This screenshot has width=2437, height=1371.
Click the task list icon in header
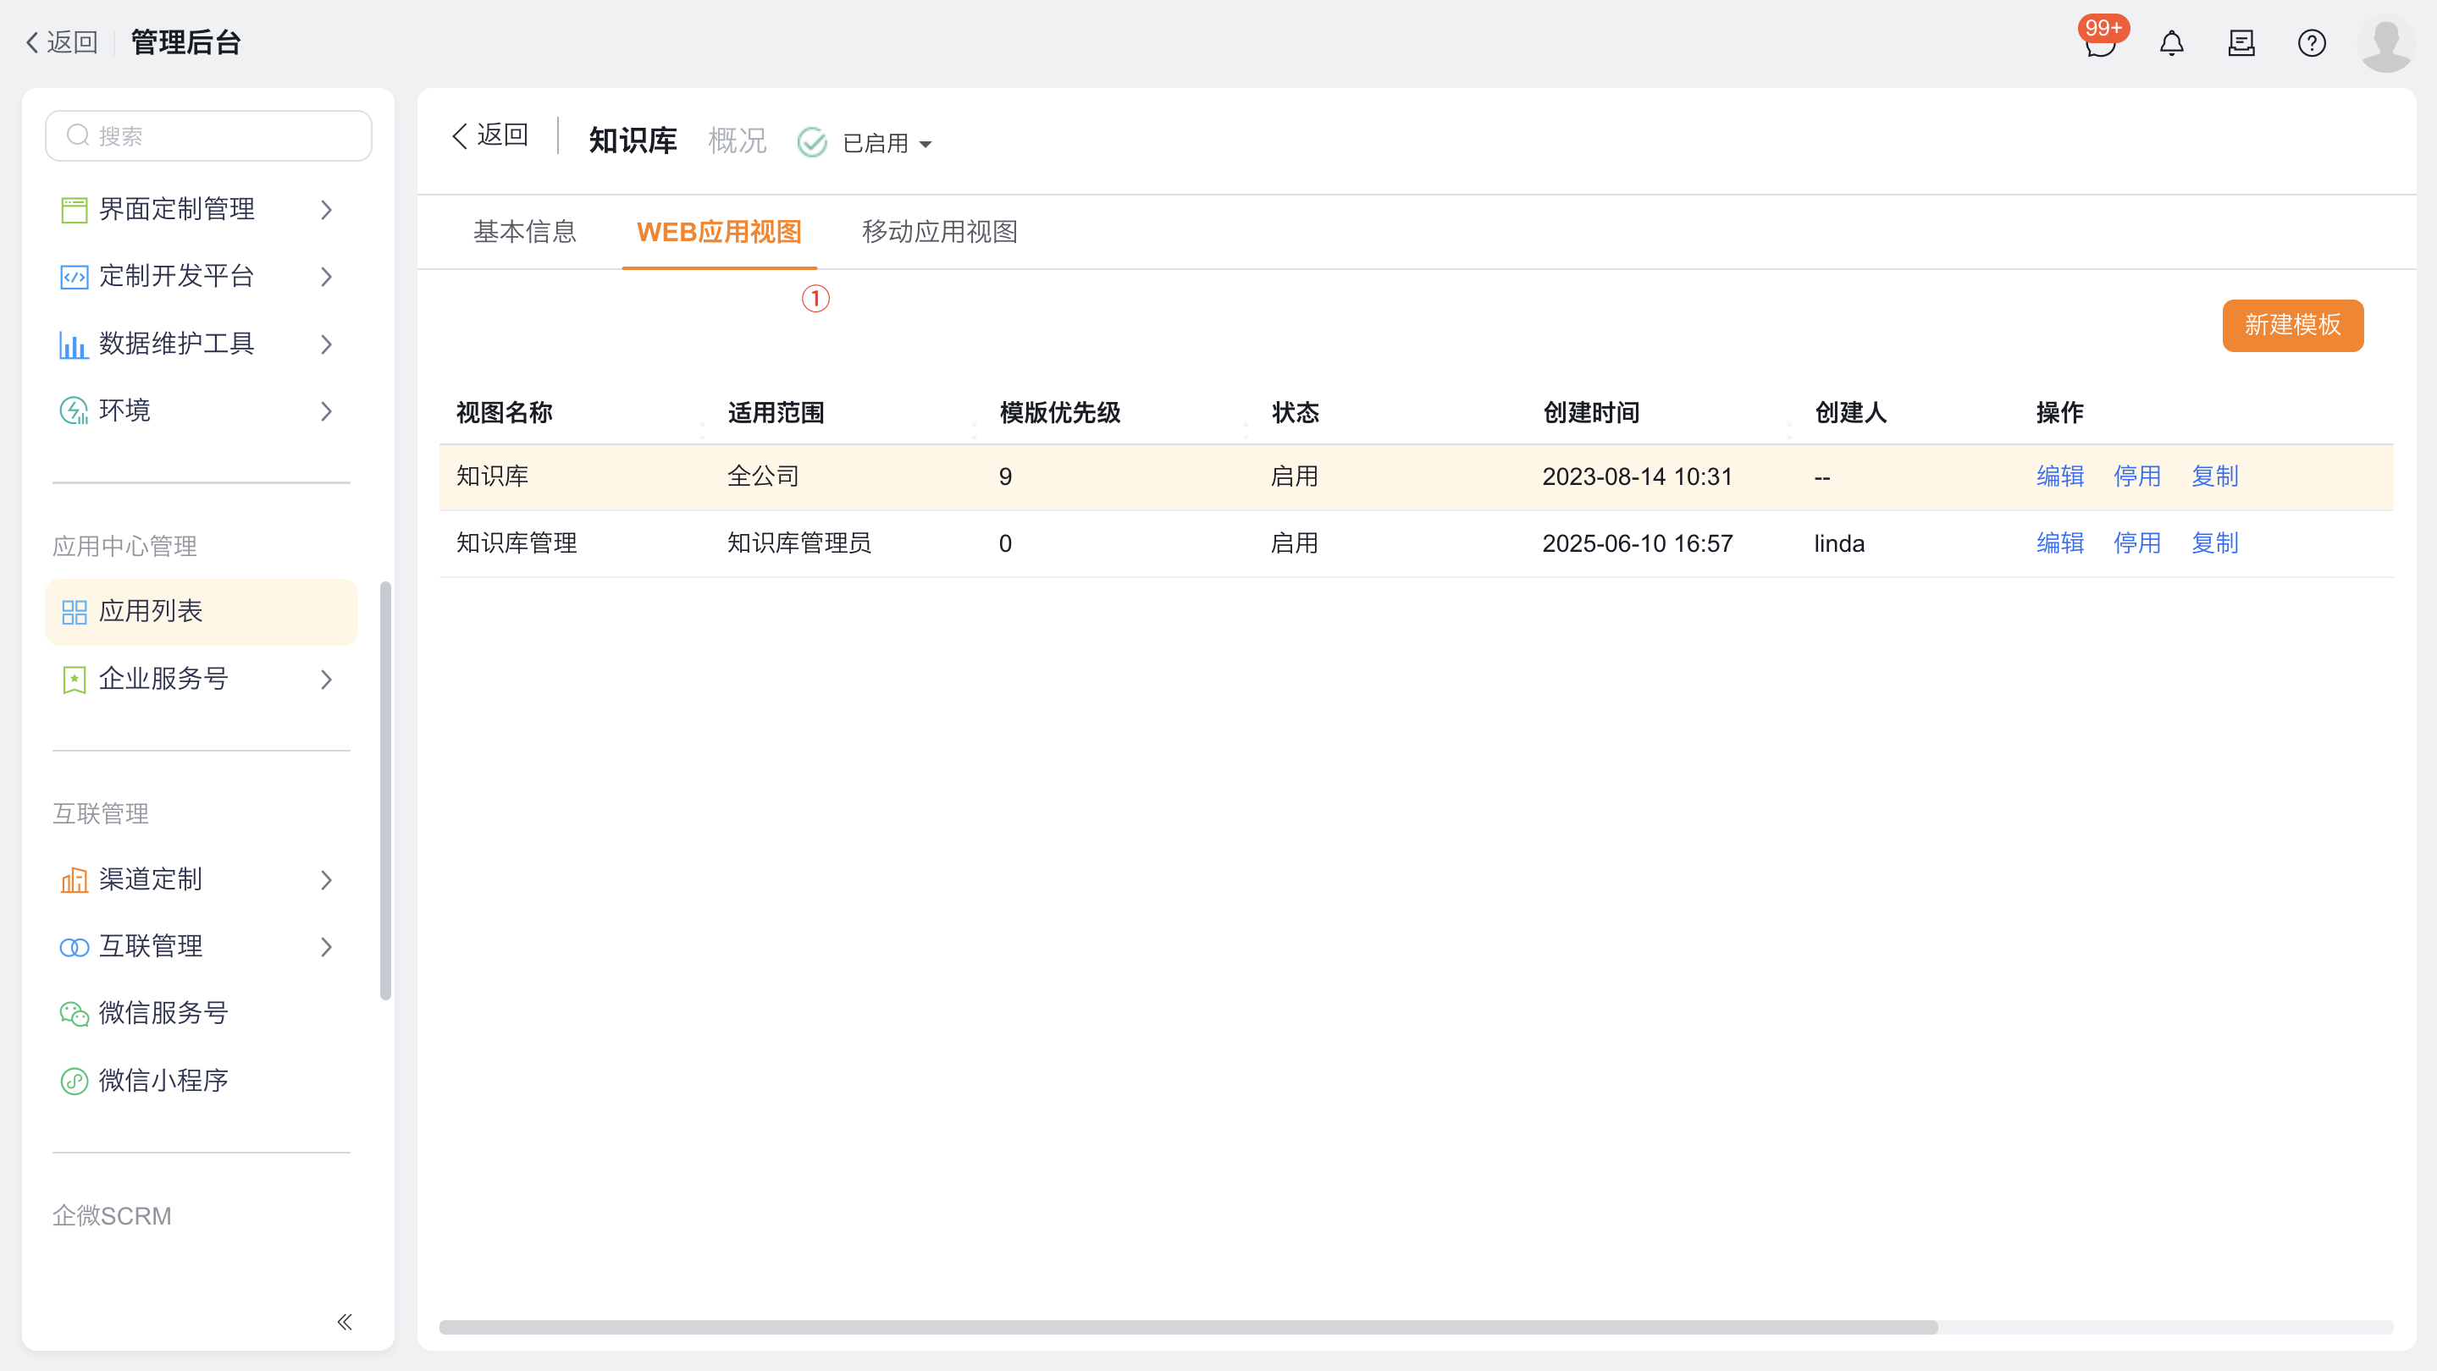pyautogui.click(x=2241, y=43)
